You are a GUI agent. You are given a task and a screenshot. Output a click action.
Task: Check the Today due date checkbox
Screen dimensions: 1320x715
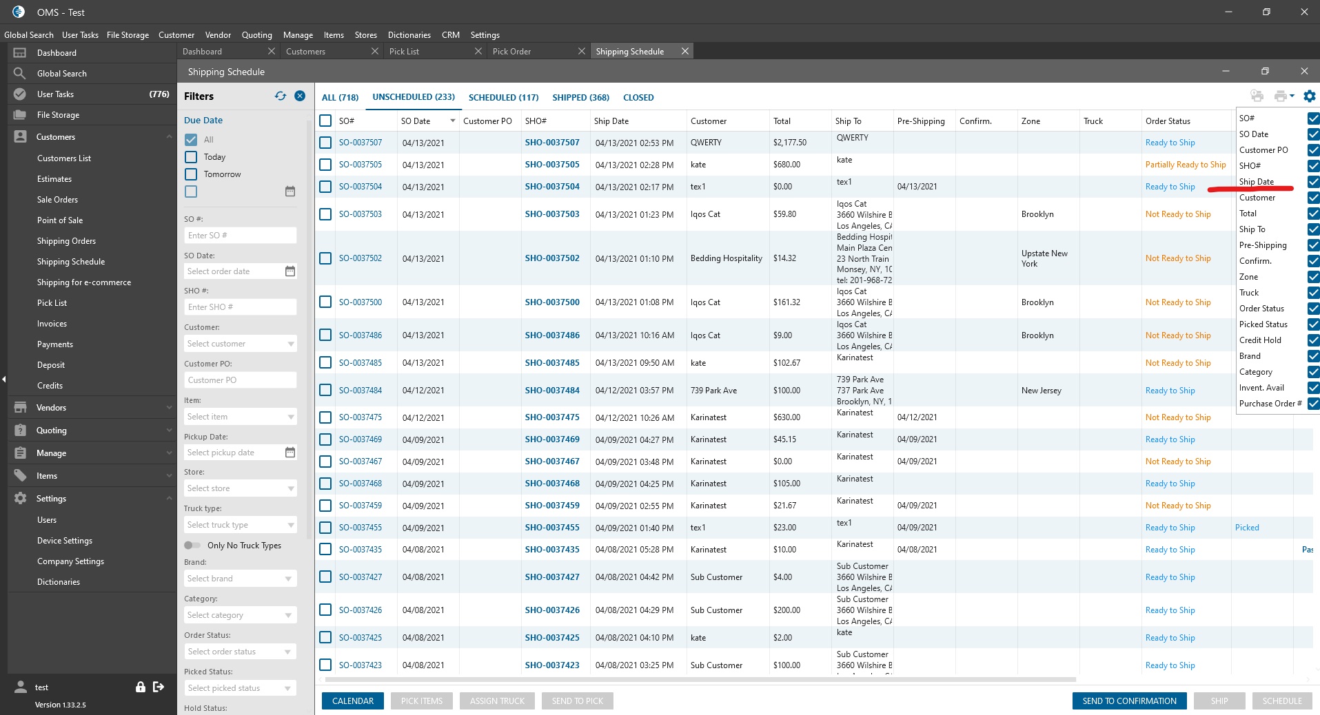191,157
